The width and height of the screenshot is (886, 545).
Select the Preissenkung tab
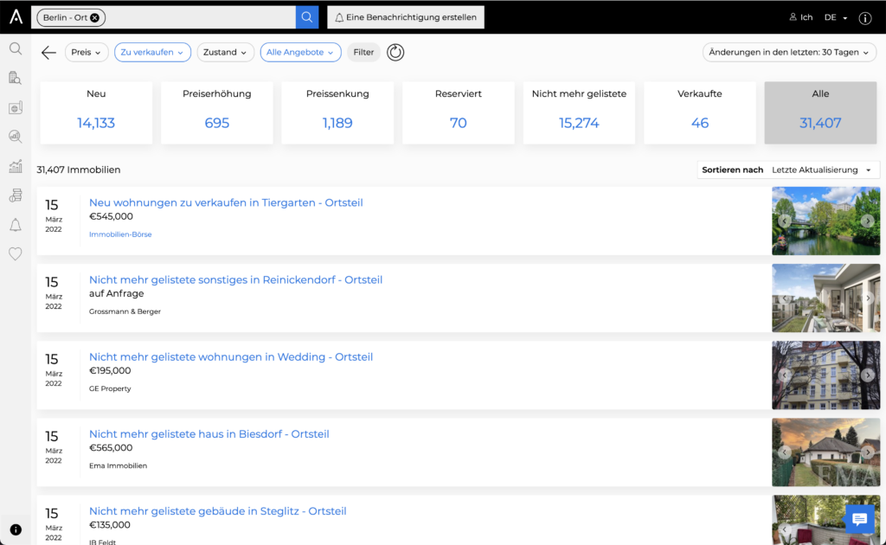[337, 112]
